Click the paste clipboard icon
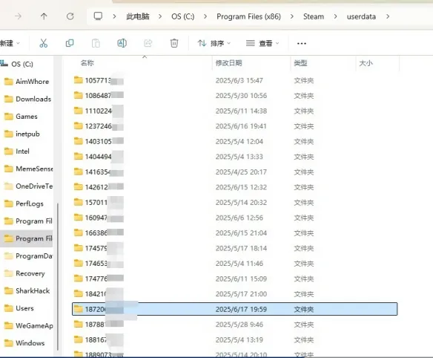Screen dimensions: 433x358 96,43
